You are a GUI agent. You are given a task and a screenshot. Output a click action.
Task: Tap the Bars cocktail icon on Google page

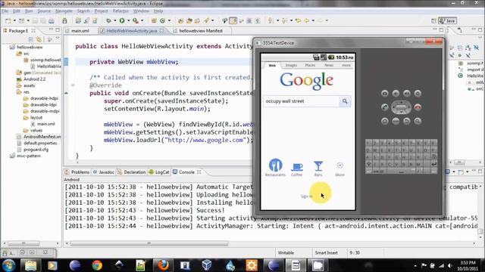click(318, 166)
